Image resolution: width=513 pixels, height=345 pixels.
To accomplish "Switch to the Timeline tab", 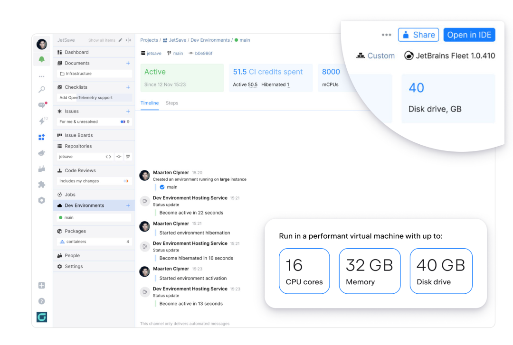I will tap(150, 103).
